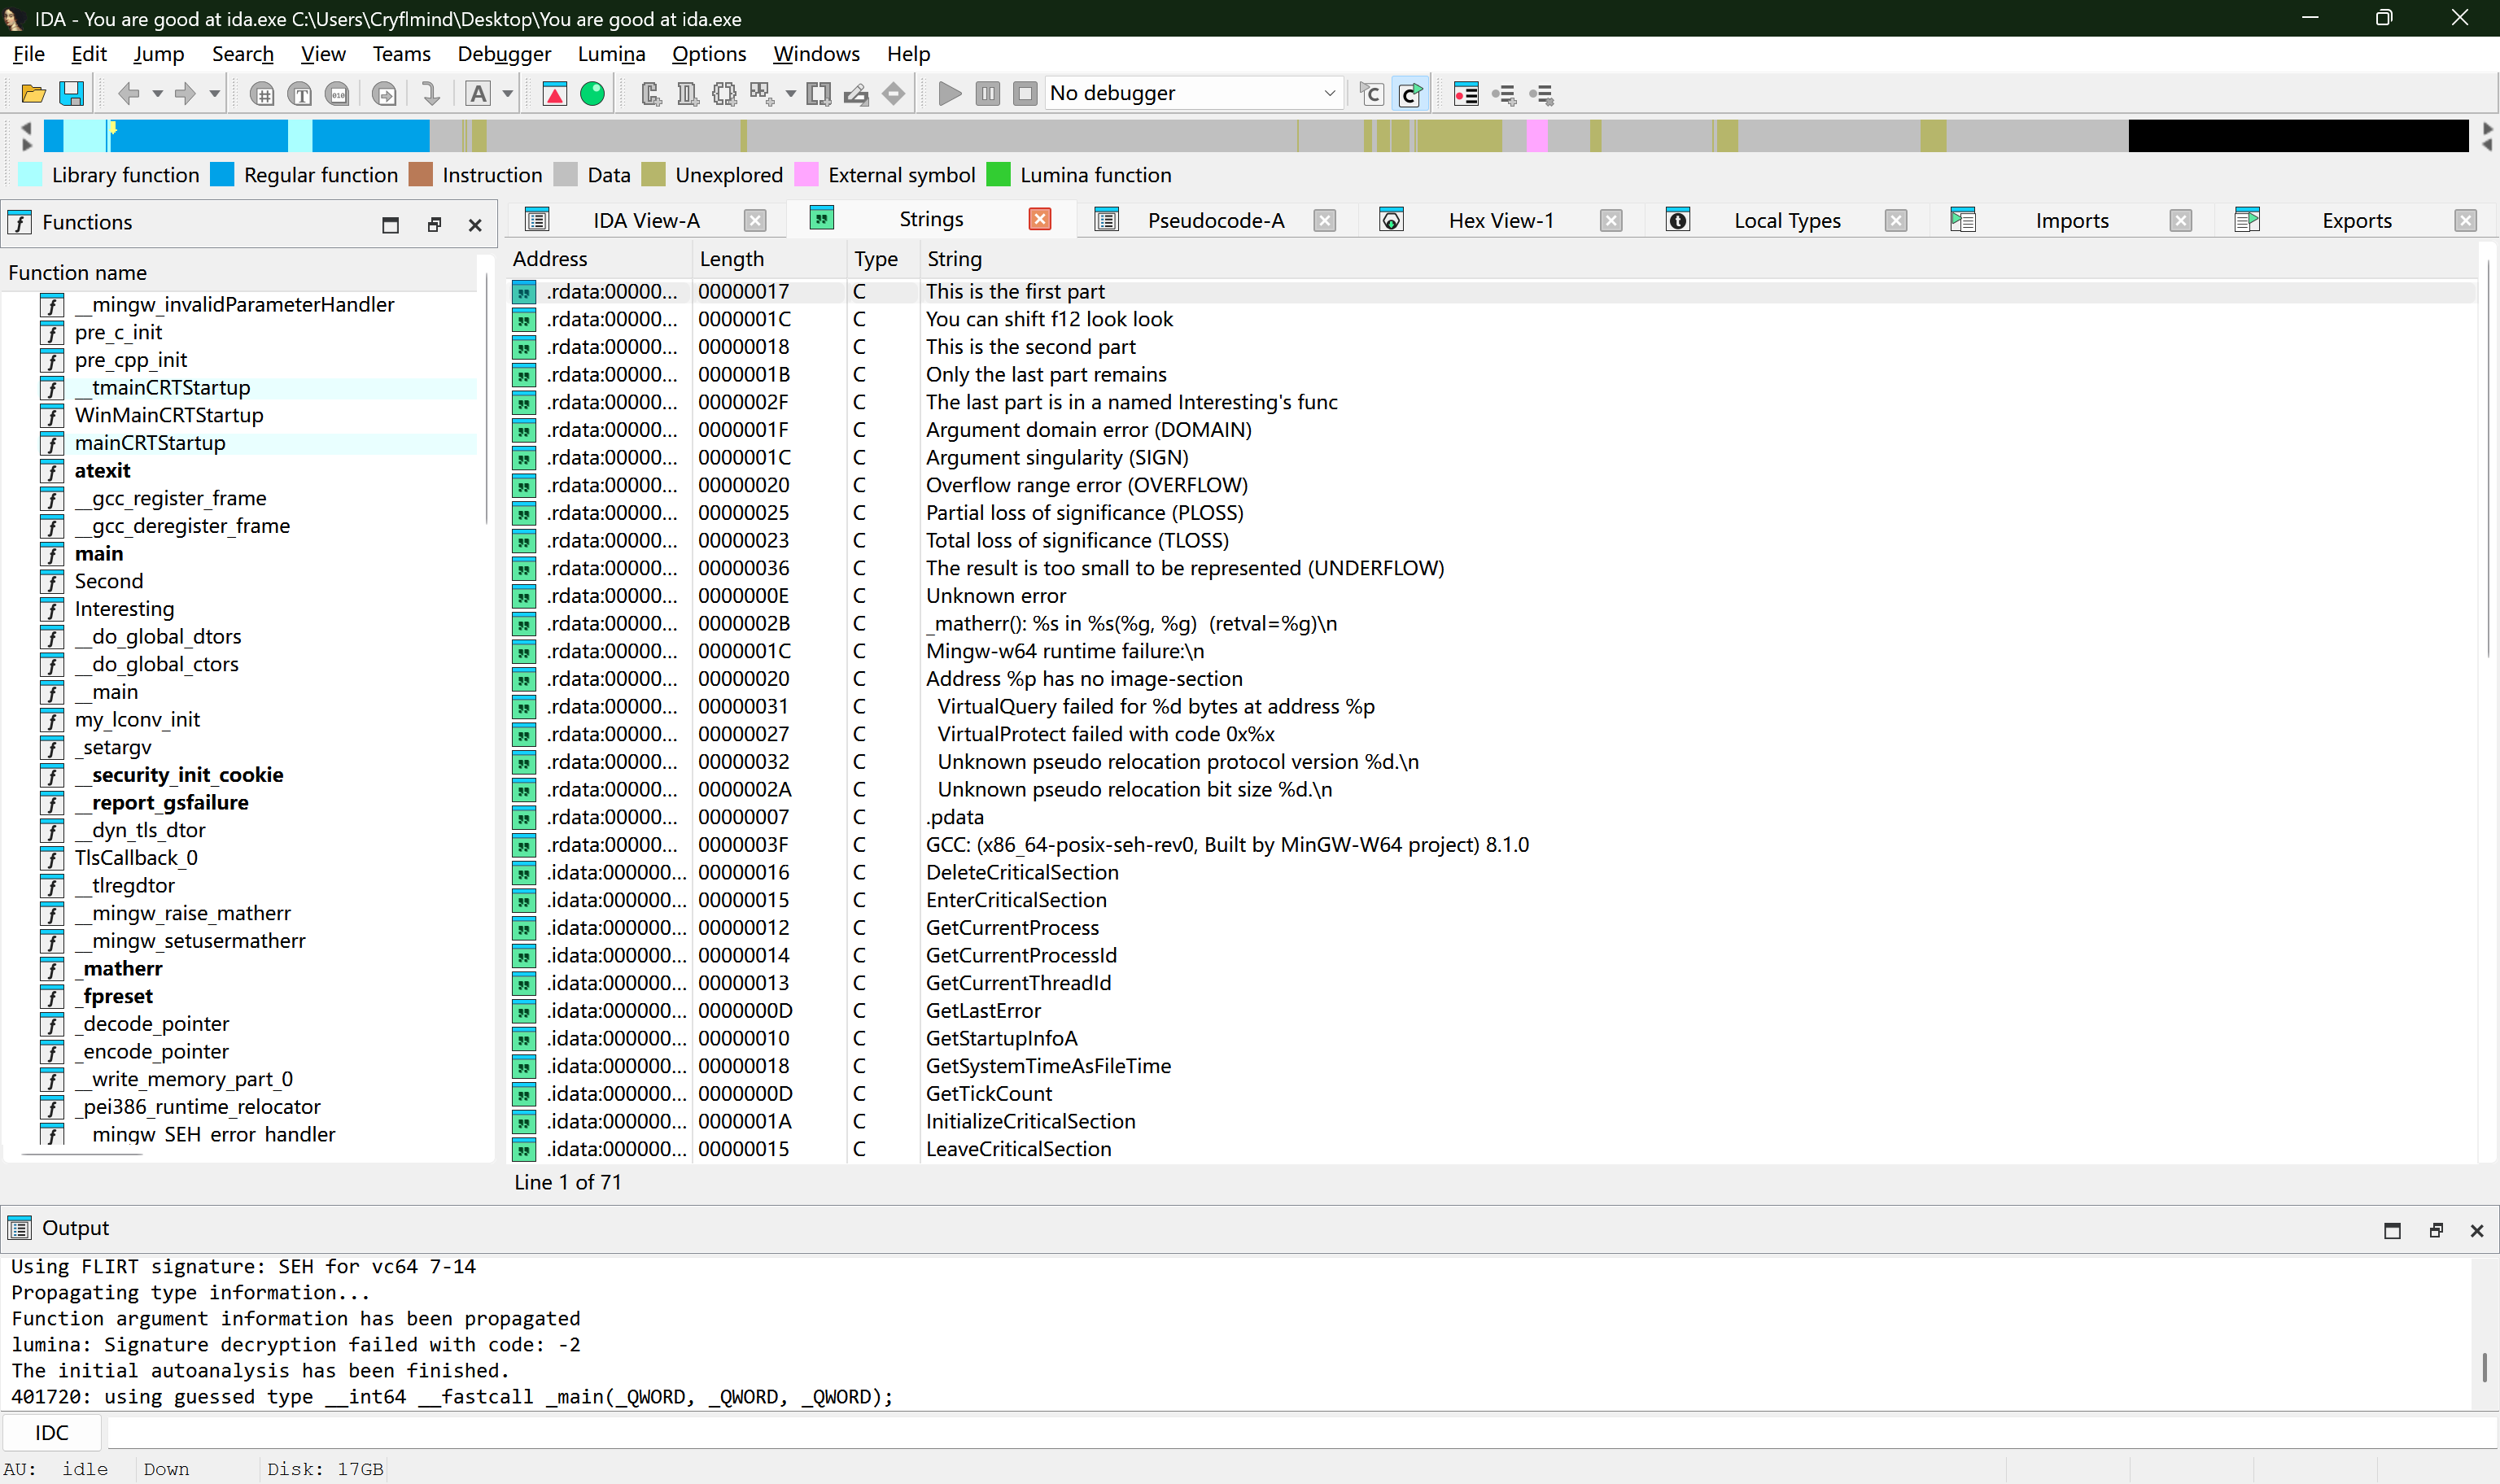2500x1484 pixels.
Task: Open the Lumina menu
Action: [611, 54]
